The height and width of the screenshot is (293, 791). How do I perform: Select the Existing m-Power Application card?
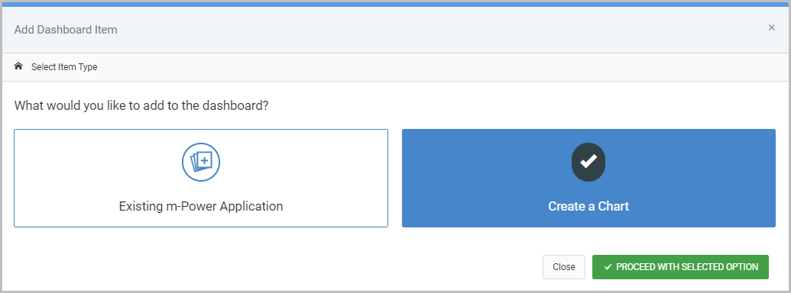point(201,179)
